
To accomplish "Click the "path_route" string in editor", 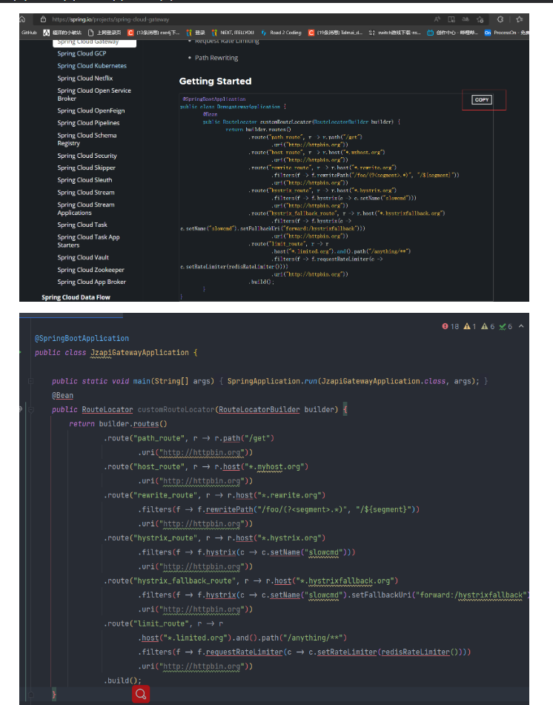I will click(158, 438).
